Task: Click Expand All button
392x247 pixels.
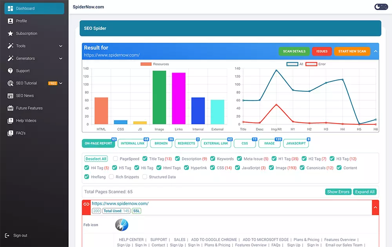Action: [x=365, y=192]
